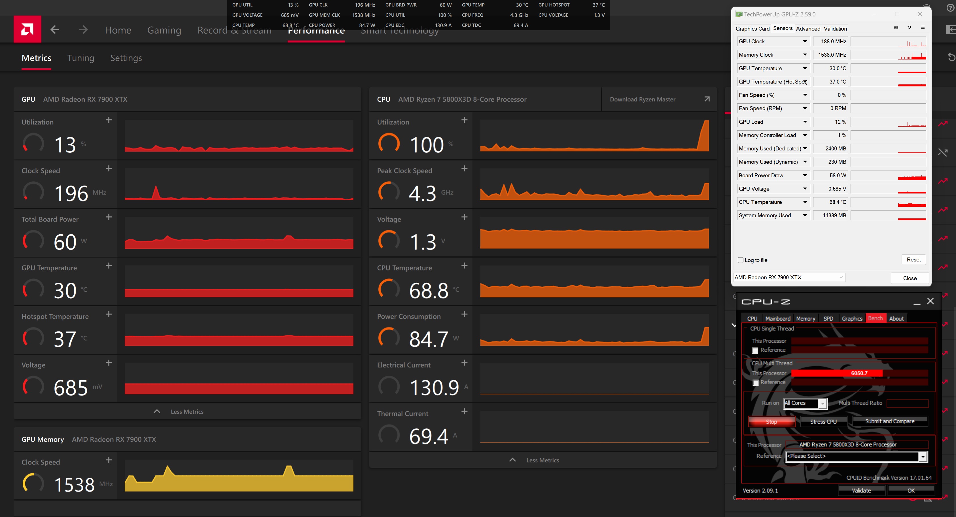956x517 pixels.
Task: Open the Gaming tab in Adrenalin
Action: tap(164, 30)
